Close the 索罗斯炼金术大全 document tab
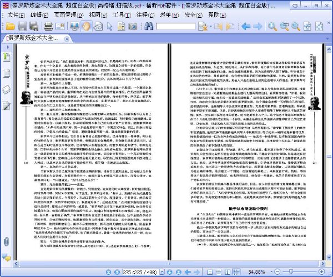The image size is (333, 277). (x=67, y=39)
